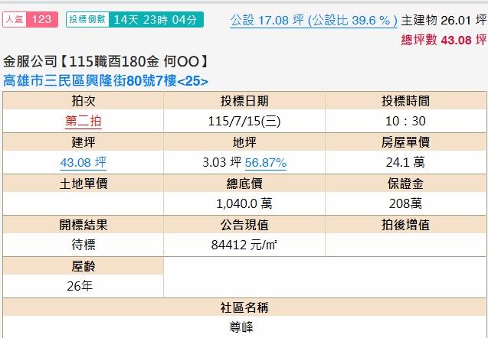The height and width of the screenshot is (338, 488).
Task: Click the 1,040.0 萬 reserve price value
Action: [244, 203]
